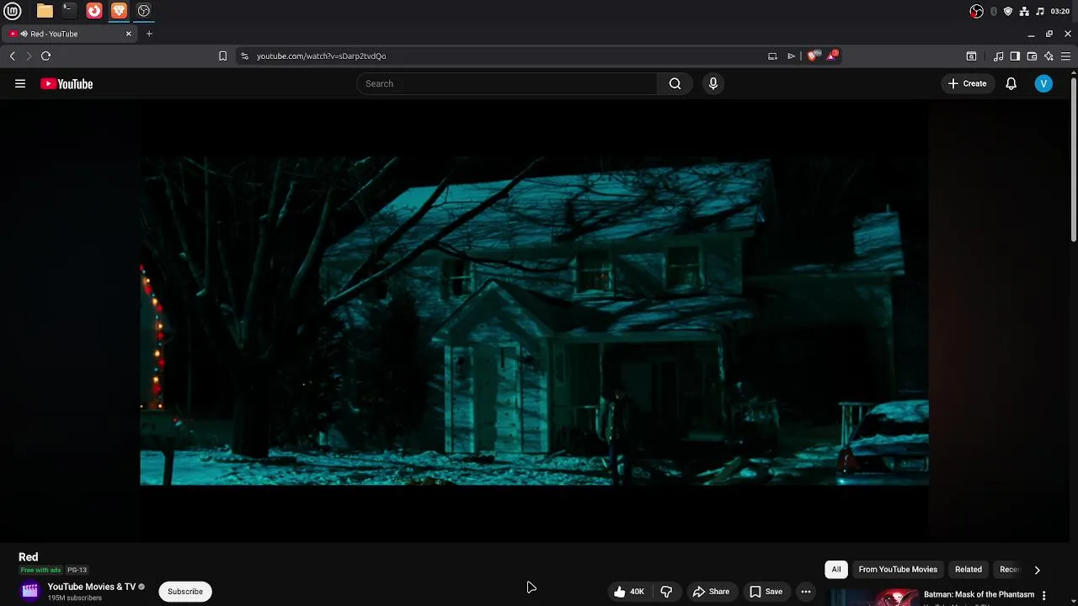The image size is (1078, 606).
Task: Open the Linux Mint start menu
Action: pos(14,11)
